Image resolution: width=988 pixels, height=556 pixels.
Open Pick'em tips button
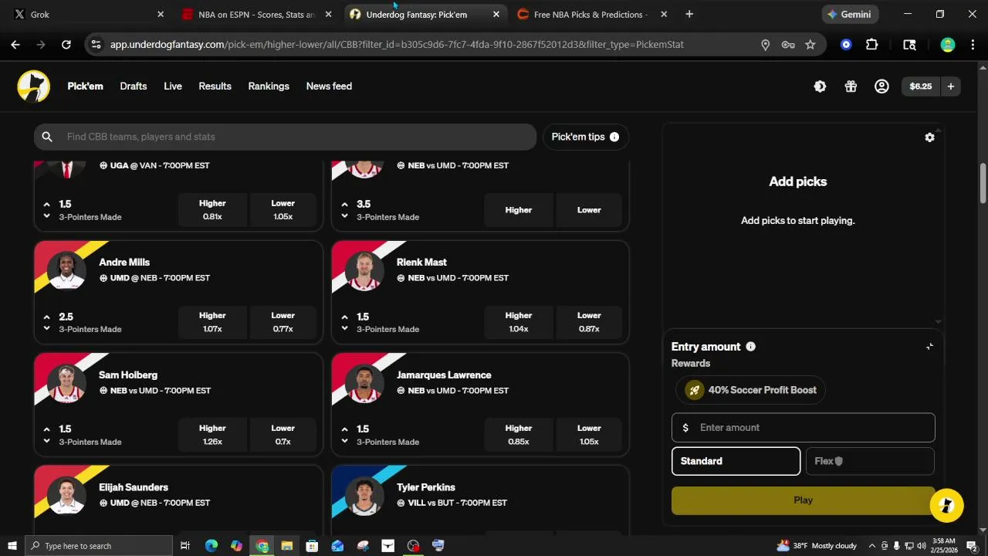coord(585,137)
